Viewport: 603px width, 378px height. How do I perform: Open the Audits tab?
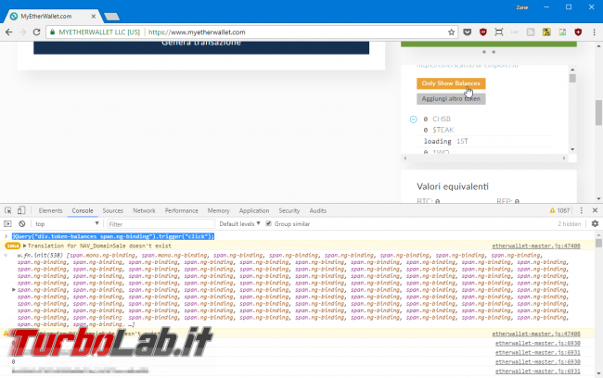tap(317, 210)
